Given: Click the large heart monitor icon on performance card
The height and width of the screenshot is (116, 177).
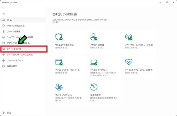Looking at the screenshot, I should click(x=129, y=62).
